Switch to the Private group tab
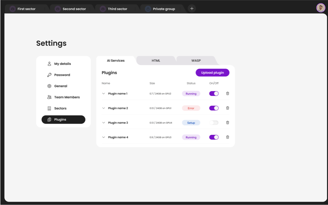 pyautogui.click(x=164, y=9)
